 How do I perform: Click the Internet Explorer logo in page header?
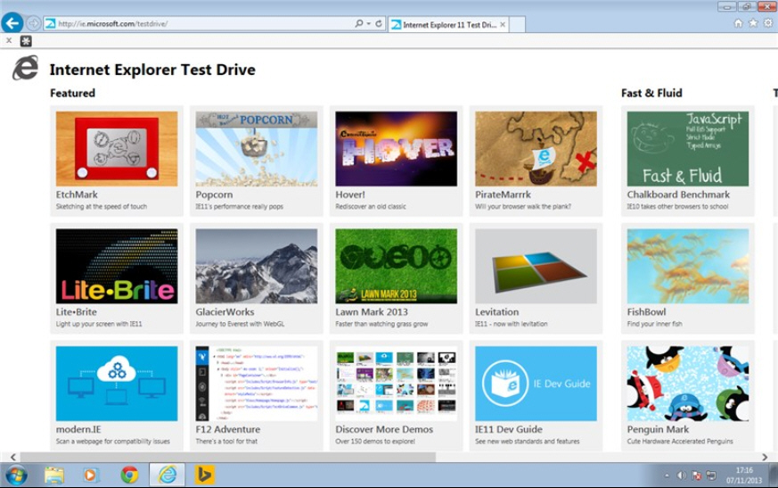pyautogui.click(x=26, y=68)
